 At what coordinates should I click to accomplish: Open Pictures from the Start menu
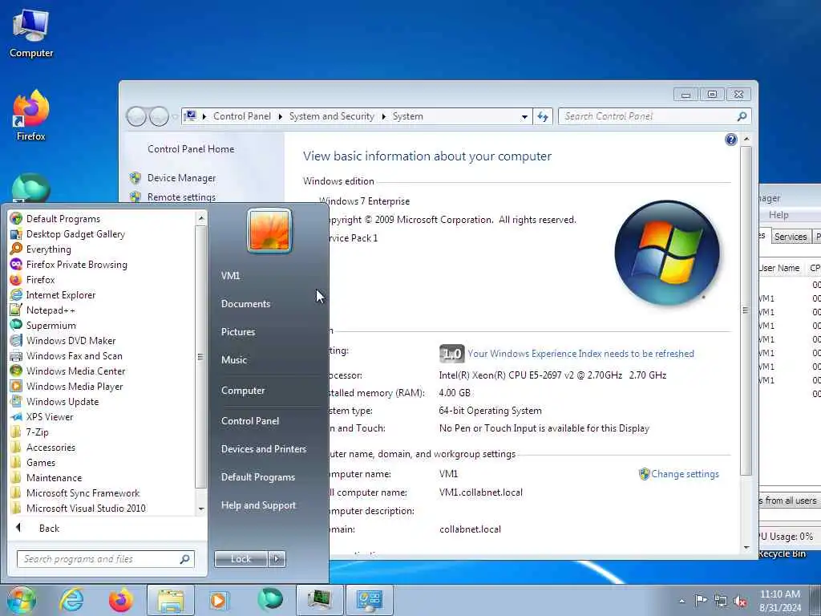coord(237,332)
